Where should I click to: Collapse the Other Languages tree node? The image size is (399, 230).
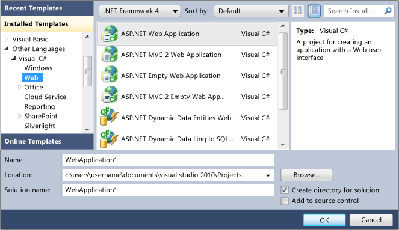point(7,49)
